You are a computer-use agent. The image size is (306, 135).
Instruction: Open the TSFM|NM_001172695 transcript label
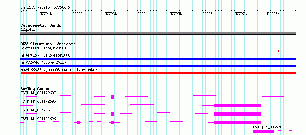tap(38, 101)
